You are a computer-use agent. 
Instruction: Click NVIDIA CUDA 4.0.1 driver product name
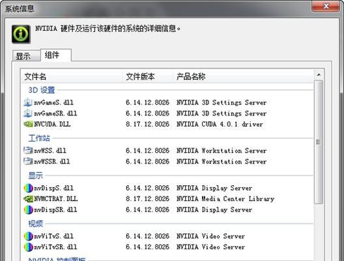pos(220,124)
